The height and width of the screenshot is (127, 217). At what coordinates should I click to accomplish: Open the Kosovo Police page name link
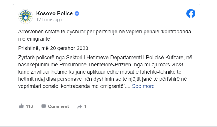click(x=54, y=13)
